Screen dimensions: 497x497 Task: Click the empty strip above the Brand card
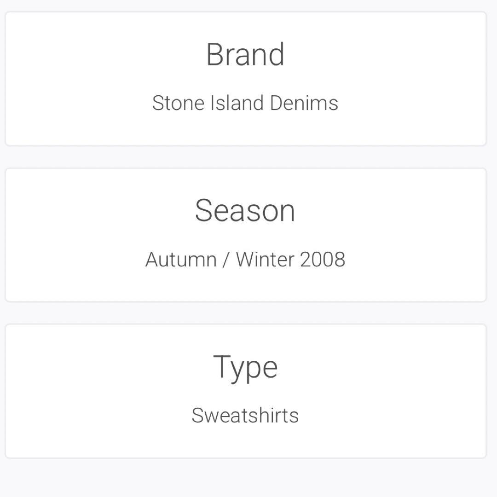tap(245, 5)
